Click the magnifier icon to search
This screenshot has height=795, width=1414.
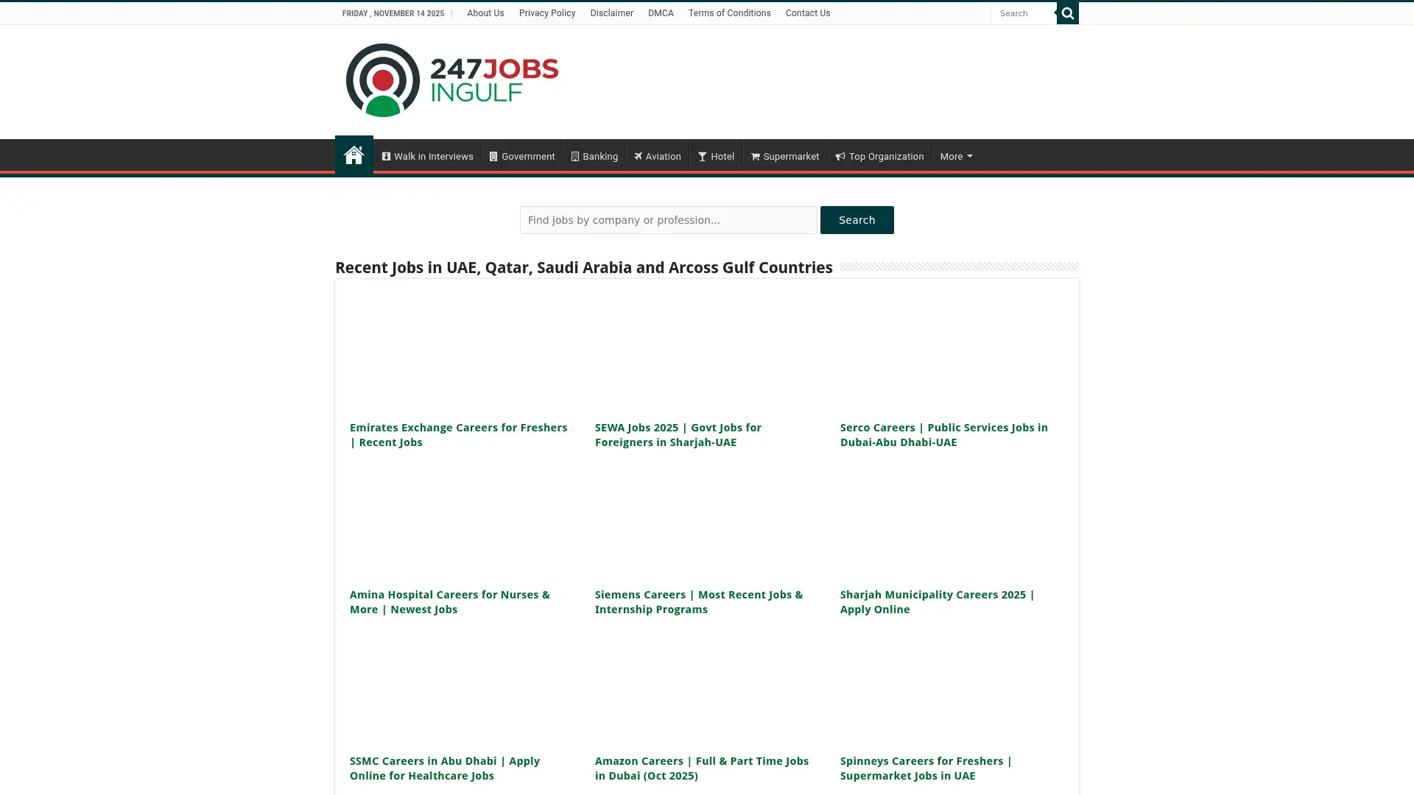point(1067,13)
